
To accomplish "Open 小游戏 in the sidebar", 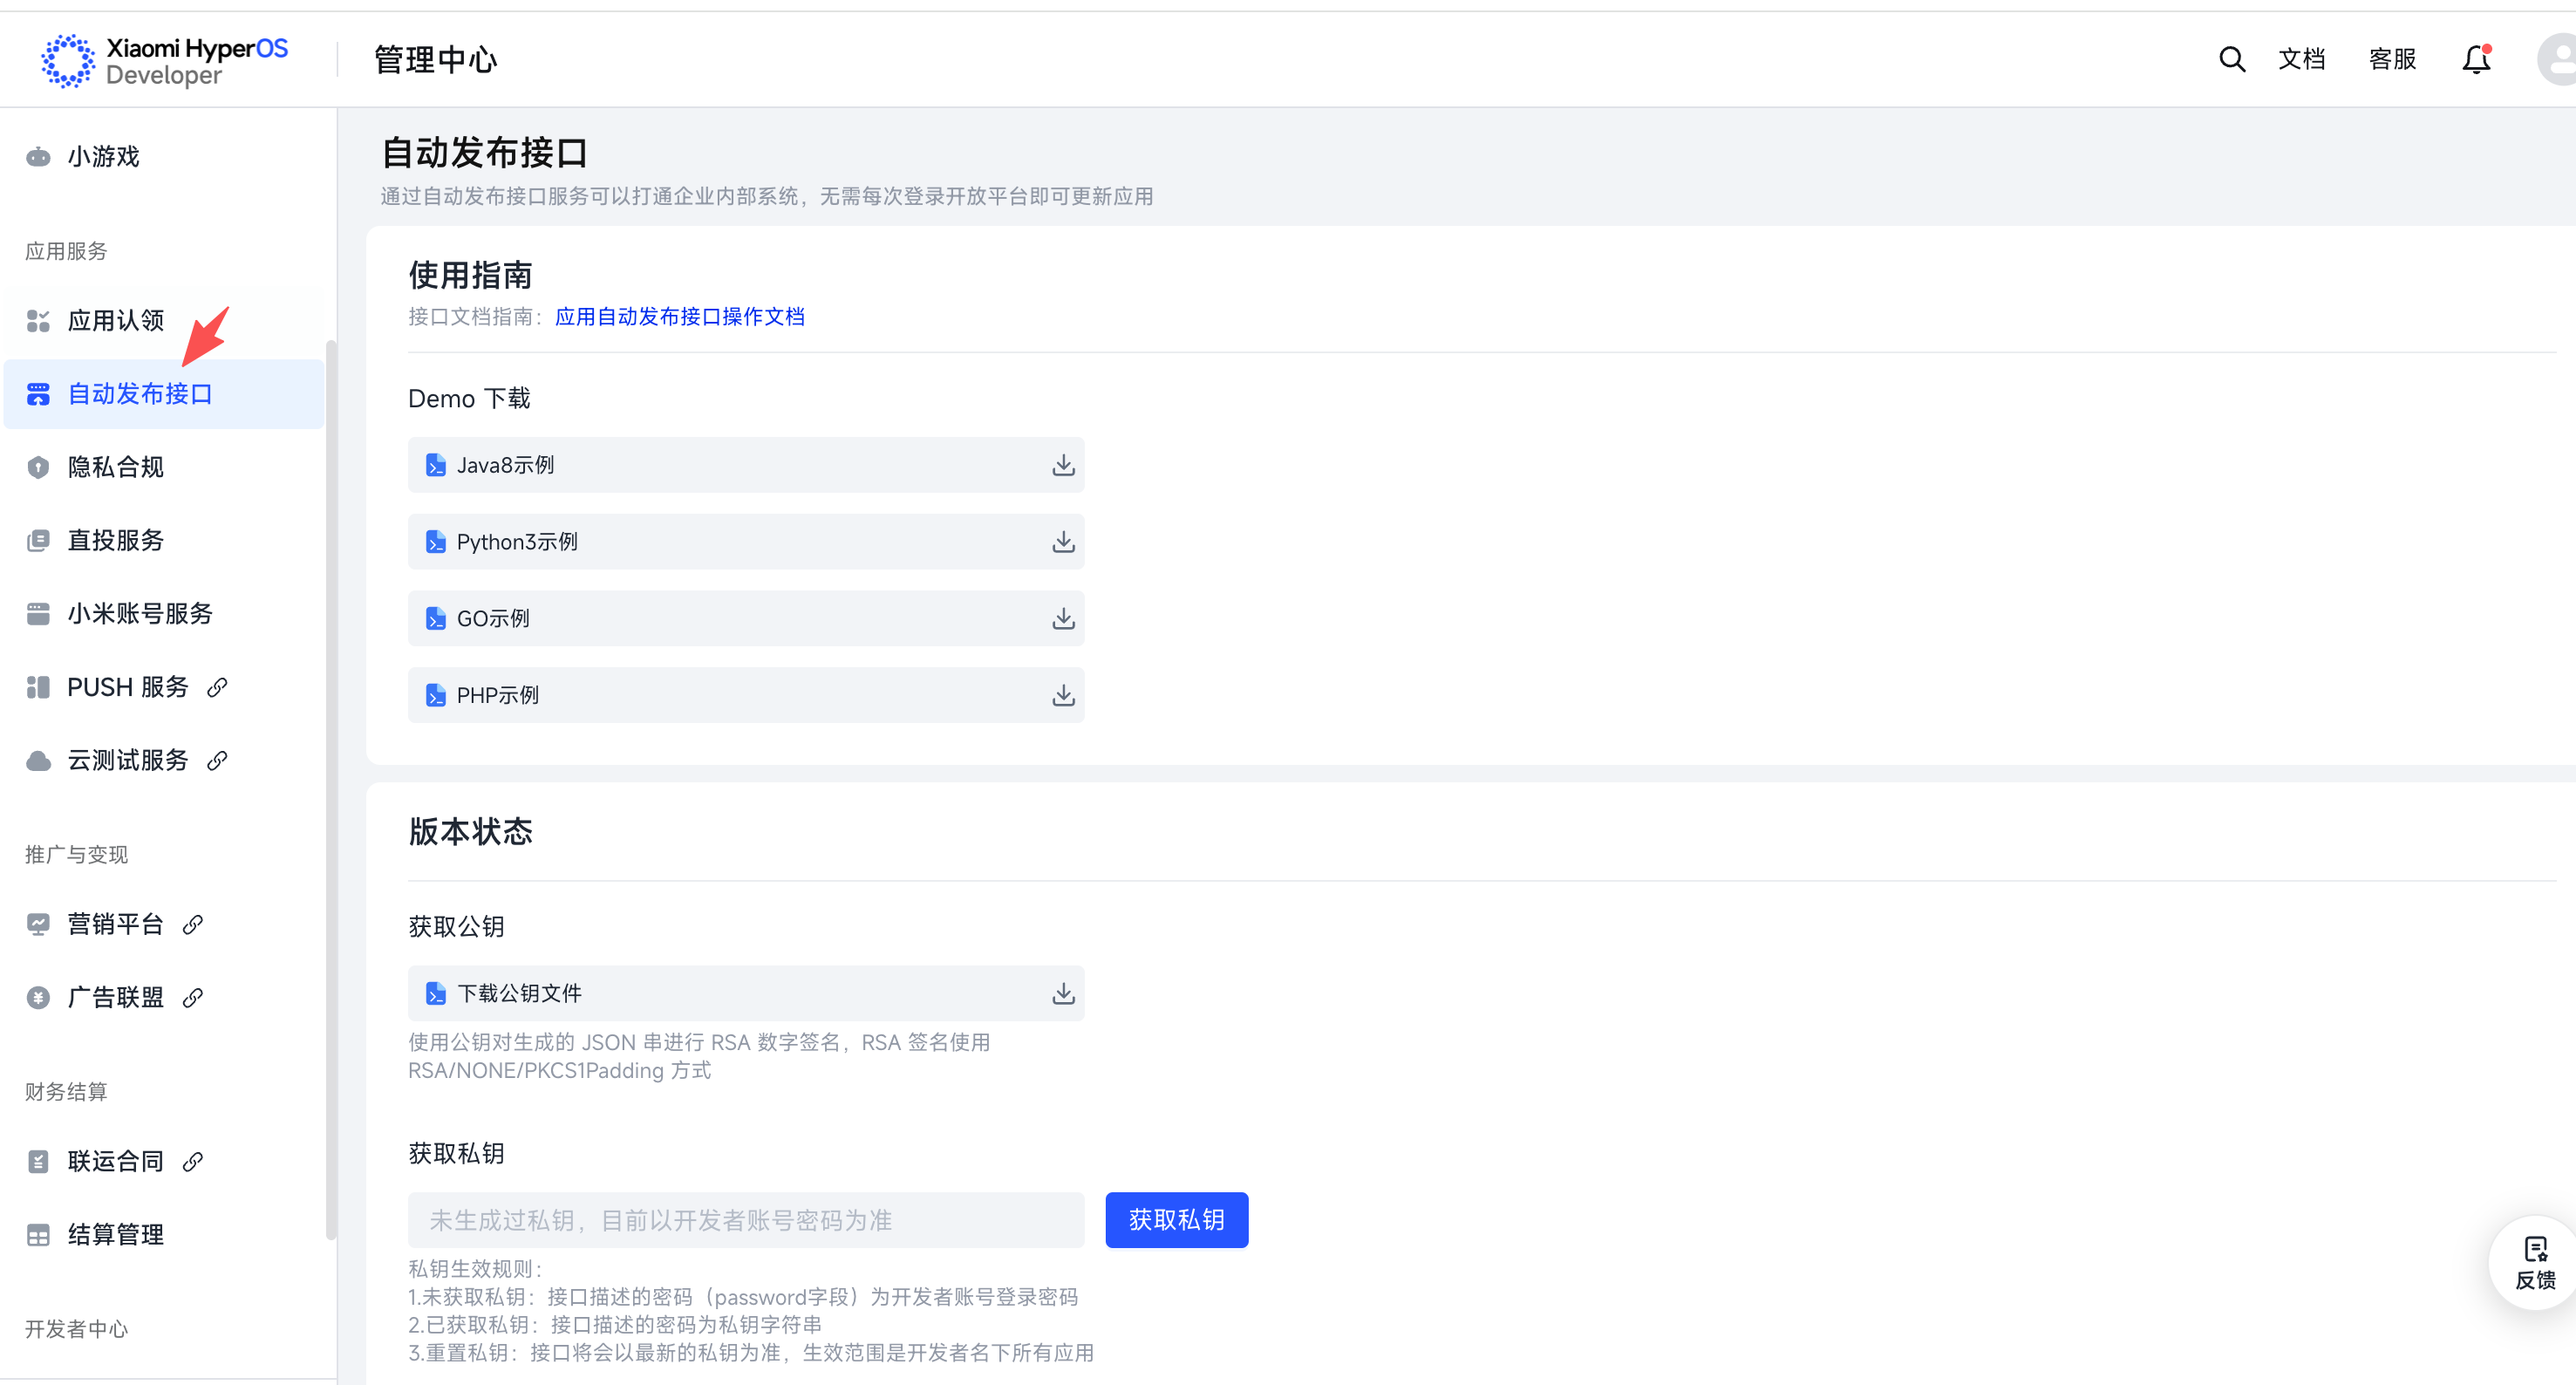I will point(103,157).
